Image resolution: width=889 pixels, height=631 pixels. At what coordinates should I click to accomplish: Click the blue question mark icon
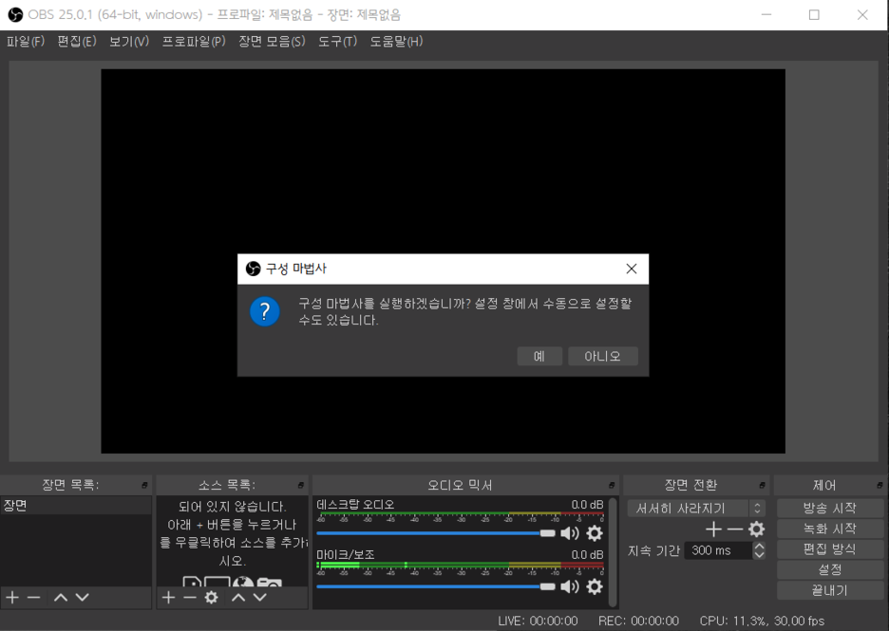(265, 311)
